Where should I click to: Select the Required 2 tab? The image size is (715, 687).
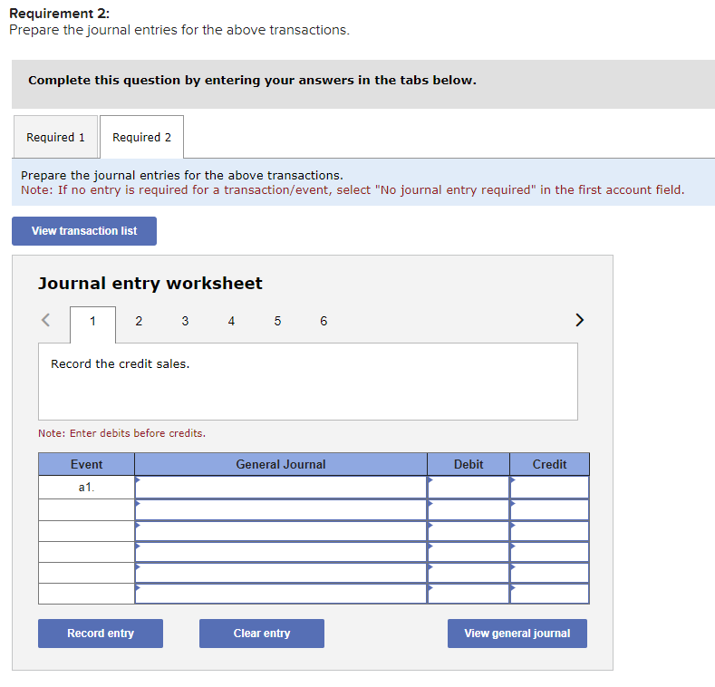(x=141, y=137)
